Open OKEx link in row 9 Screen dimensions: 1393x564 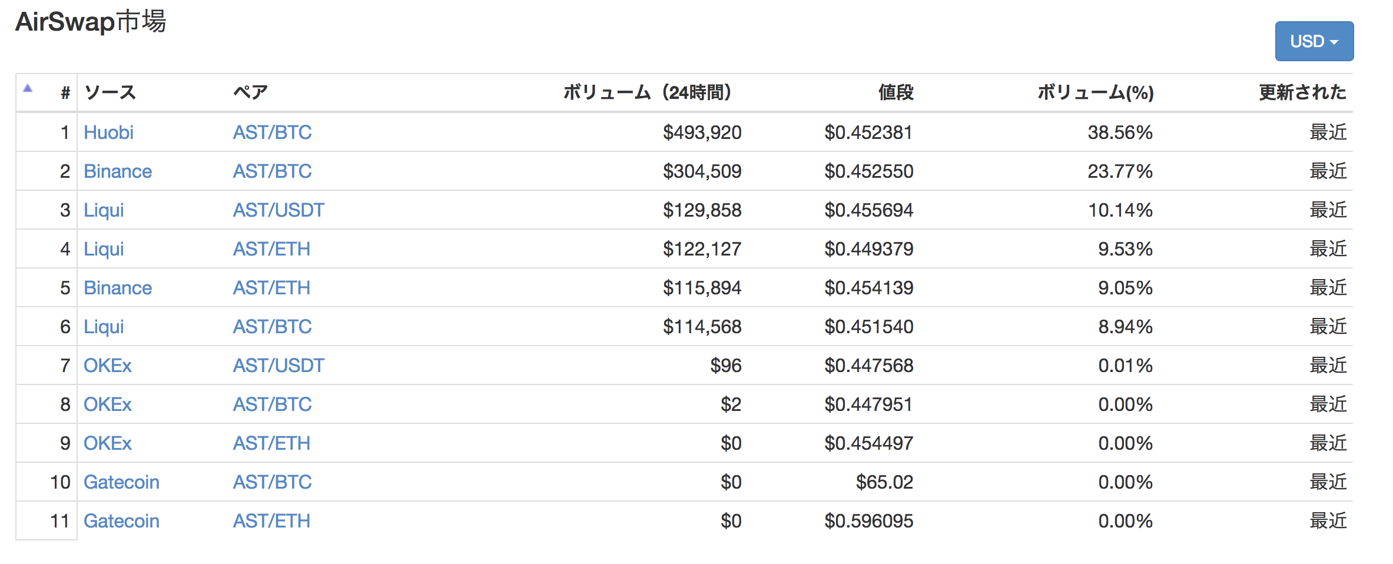tap(107, 443)
